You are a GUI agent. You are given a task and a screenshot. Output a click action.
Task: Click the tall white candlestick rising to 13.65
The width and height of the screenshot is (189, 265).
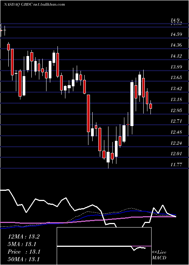132,104
